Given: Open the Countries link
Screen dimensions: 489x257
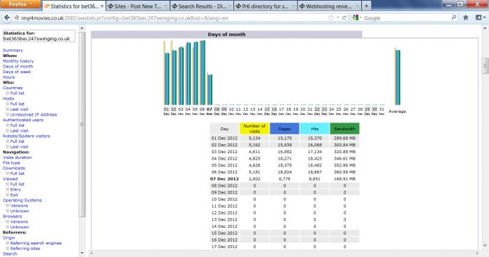Looking at the screenshot, I should pyautogui.click(x=13, y=88).
